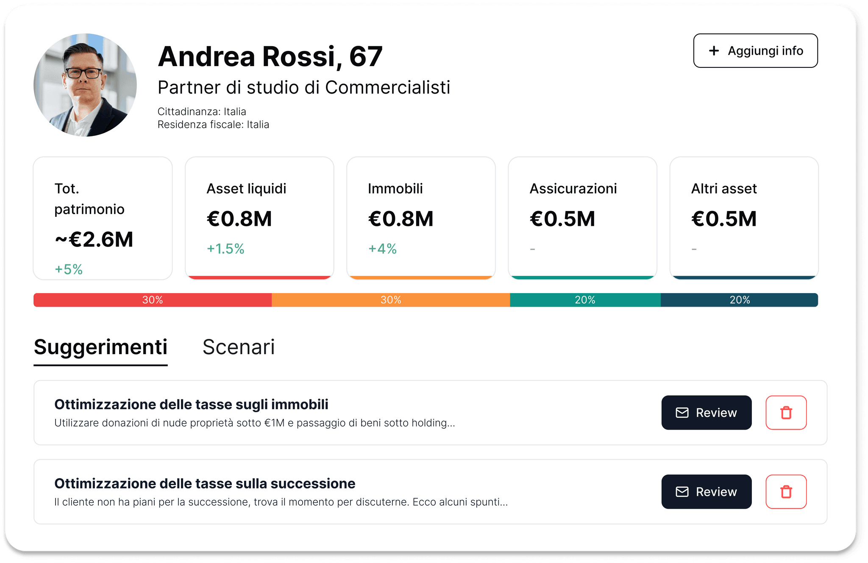Review Ottimizzazione delle tasse sugli immobili
Screen dimensions: 868x563
pos(707,413)
